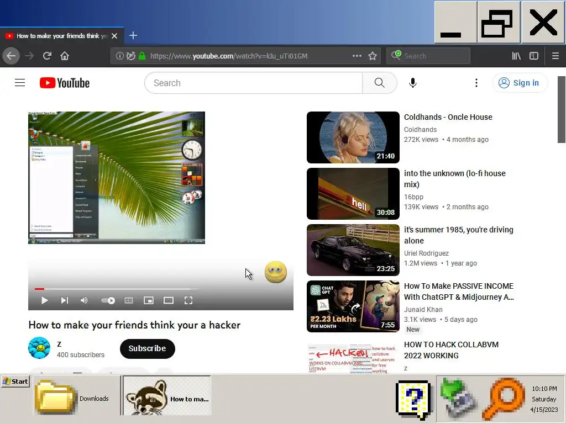Toggle closed captions CC button
The height and width of the screenshot is (424, 566).
coord(128,300)
